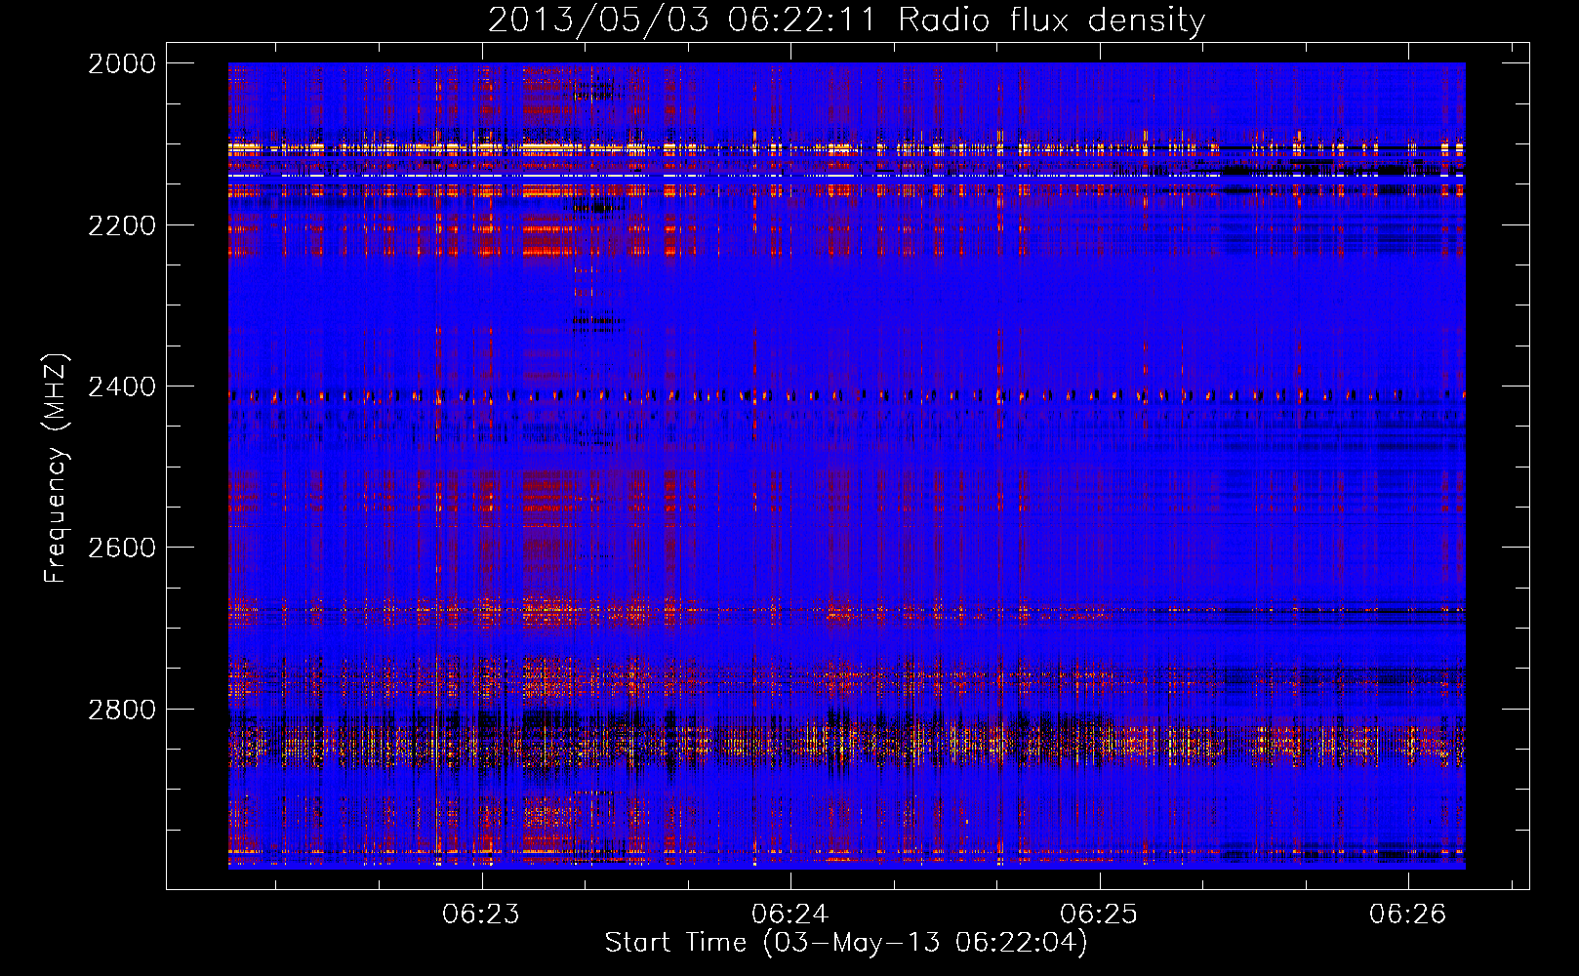1579x976 pixels.
Task: Click the 06:26 time tick label
Action: (x=1407, y=914)
